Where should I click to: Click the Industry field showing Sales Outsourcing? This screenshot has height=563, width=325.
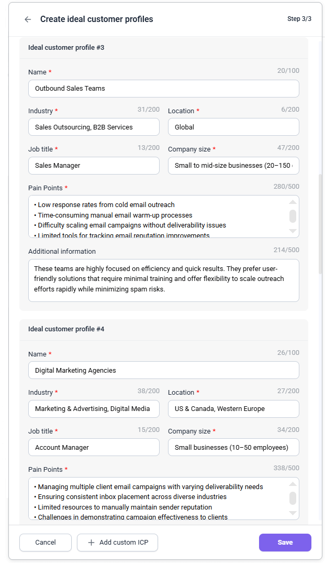tap(94, 126)
